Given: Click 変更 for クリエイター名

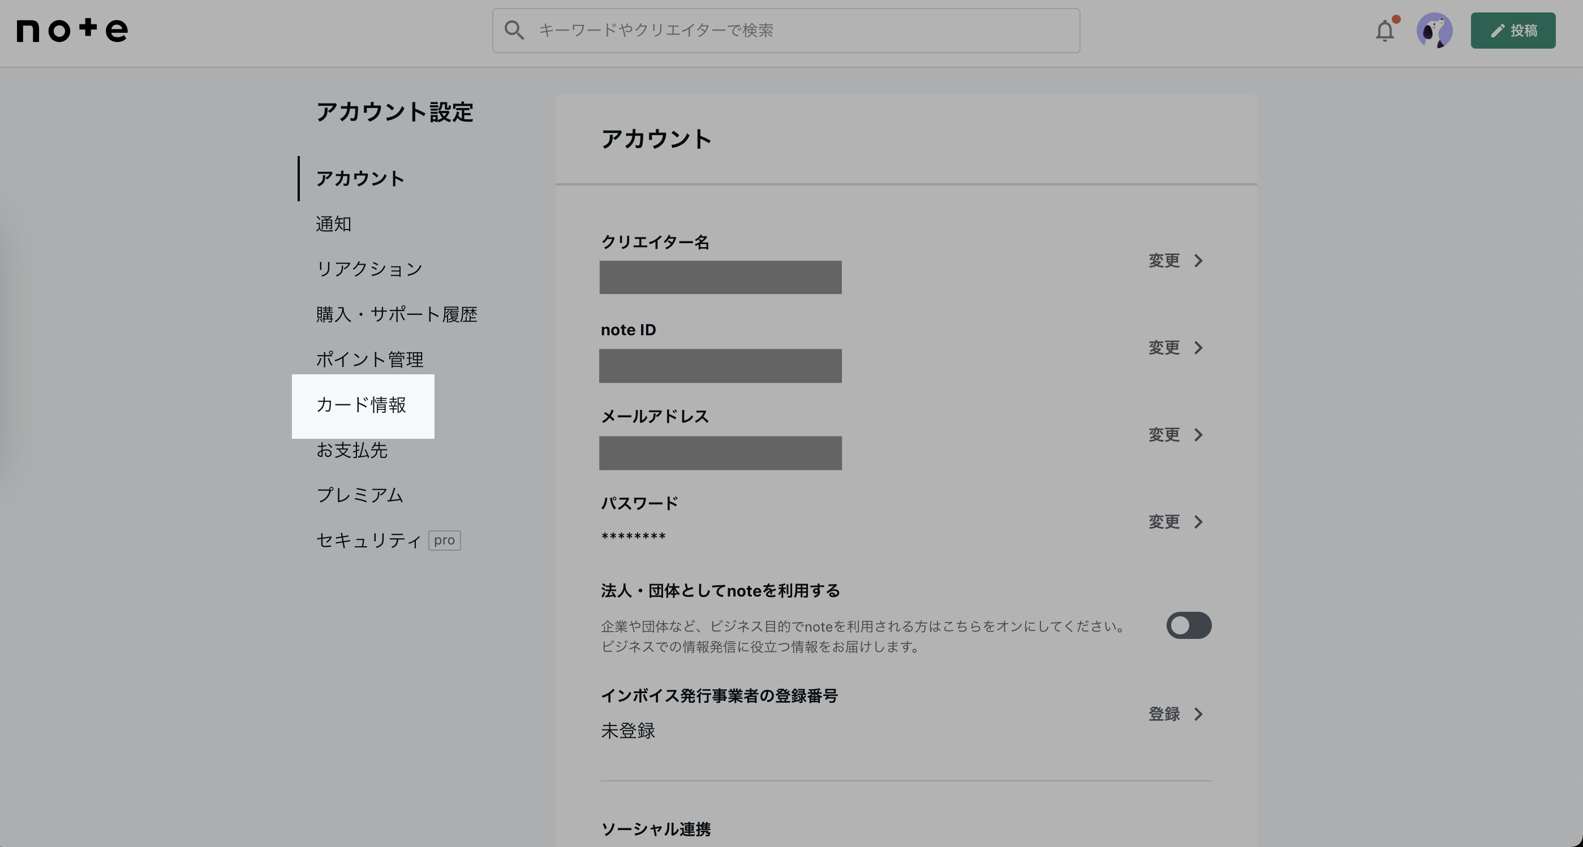Looking at the screenshot, I should 1176,261.
